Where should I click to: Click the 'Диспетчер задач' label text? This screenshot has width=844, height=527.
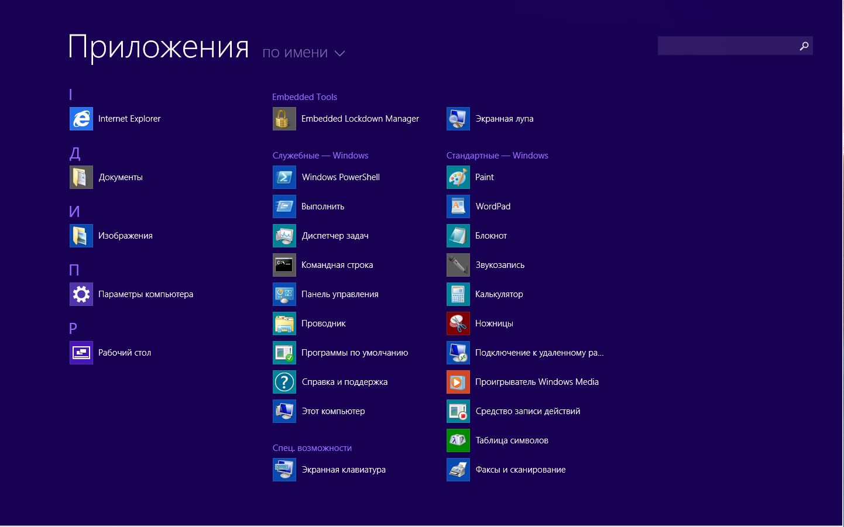pyautogui.click(x=335, y=236)
